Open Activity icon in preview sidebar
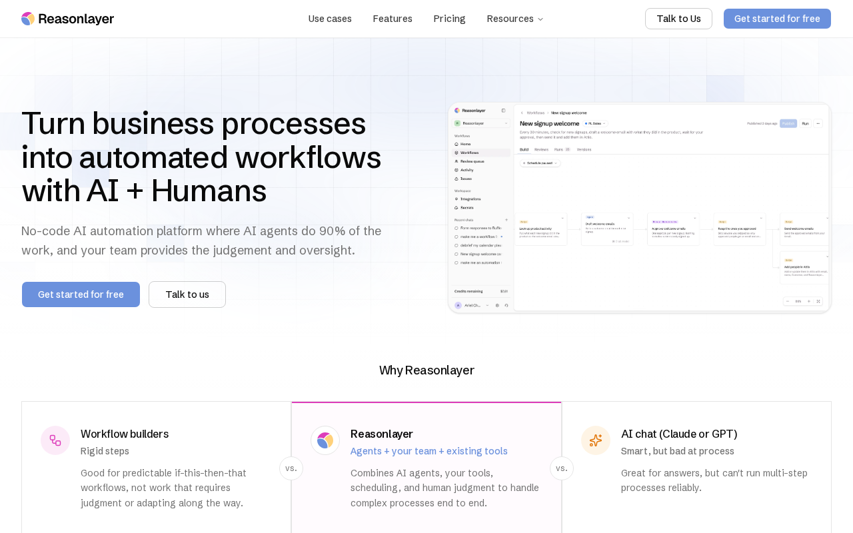Screen dimensions: 853x533 456,170
